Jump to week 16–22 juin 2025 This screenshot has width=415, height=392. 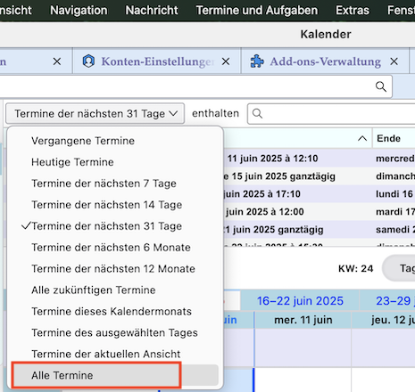(300, 301)
